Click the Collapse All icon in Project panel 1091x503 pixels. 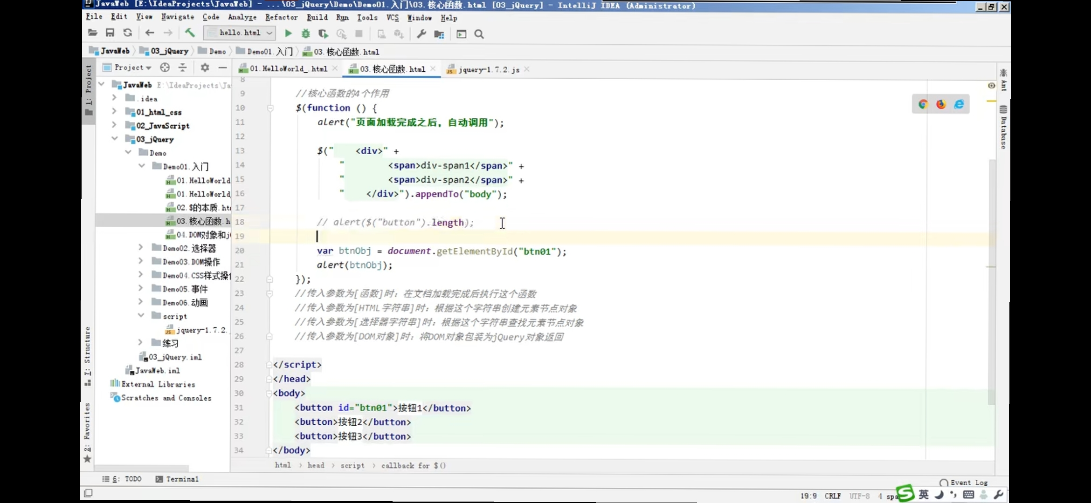click(183, 68)
